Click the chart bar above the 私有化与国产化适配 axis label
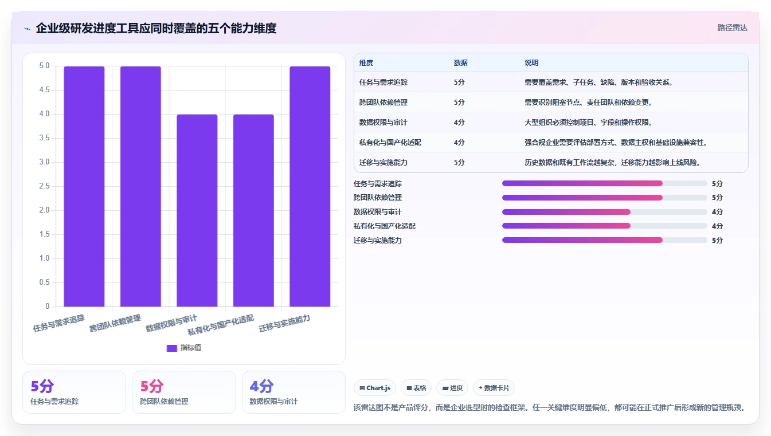The height and width of the screenshot is (436, 771). 253,210
